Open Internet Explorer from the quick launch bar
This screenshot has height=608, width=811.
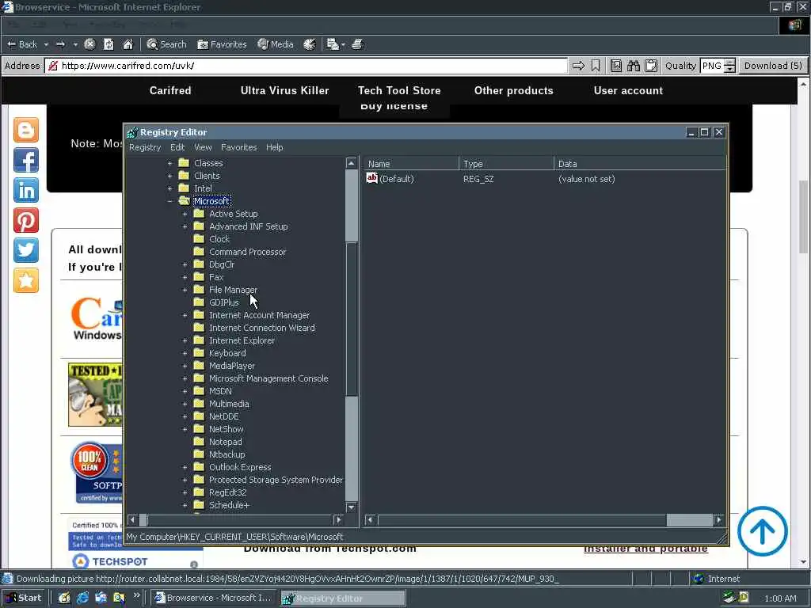tap(82, 598)
